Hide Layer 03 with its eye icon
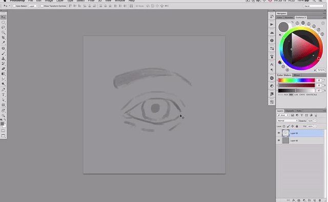This screenshot has height=202, width=328. (279, 133)
